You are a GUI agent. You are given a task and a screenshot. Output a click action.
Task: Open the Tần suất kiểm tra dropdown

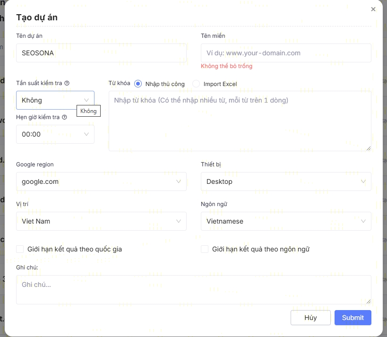tap(55, 100)
